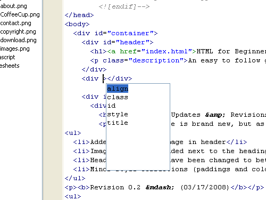Select style from the autocomplete list

coord(118,114)
